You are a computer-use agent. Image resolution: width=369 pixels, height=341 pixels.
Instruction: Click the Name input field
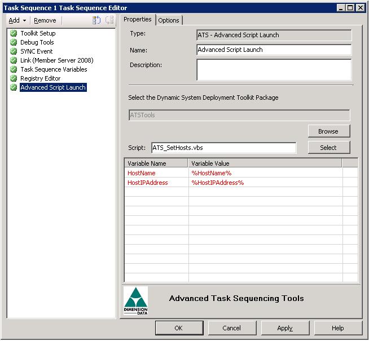(274, 50)
